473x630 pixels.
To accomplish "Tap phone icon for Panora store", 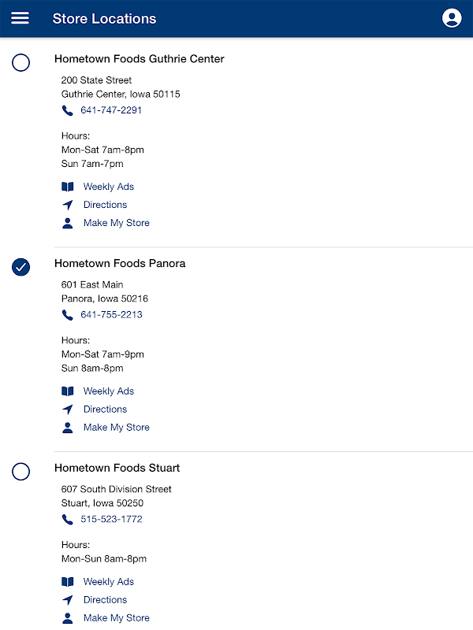I will (x=68, y=315).
